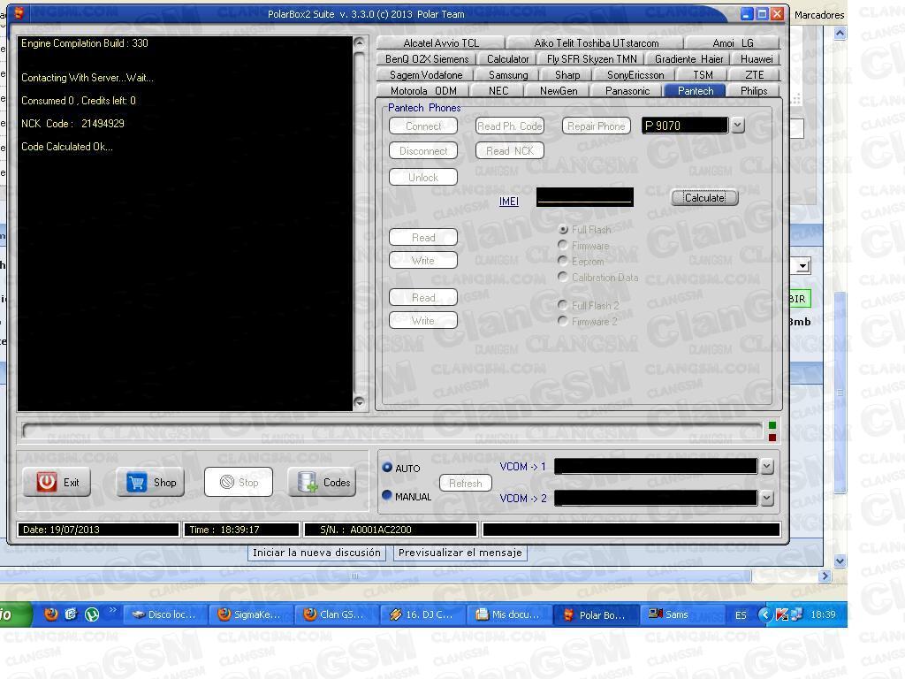
Task: Click the Stop button with prohibited icon
Action: coord(239,482)
